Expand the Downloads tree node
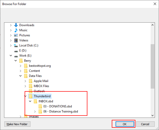This screenshot has height=130, width=159. coord(11,25)
